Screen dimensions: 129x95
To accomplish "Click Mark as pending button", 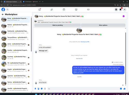I will [x=58, y=25].
